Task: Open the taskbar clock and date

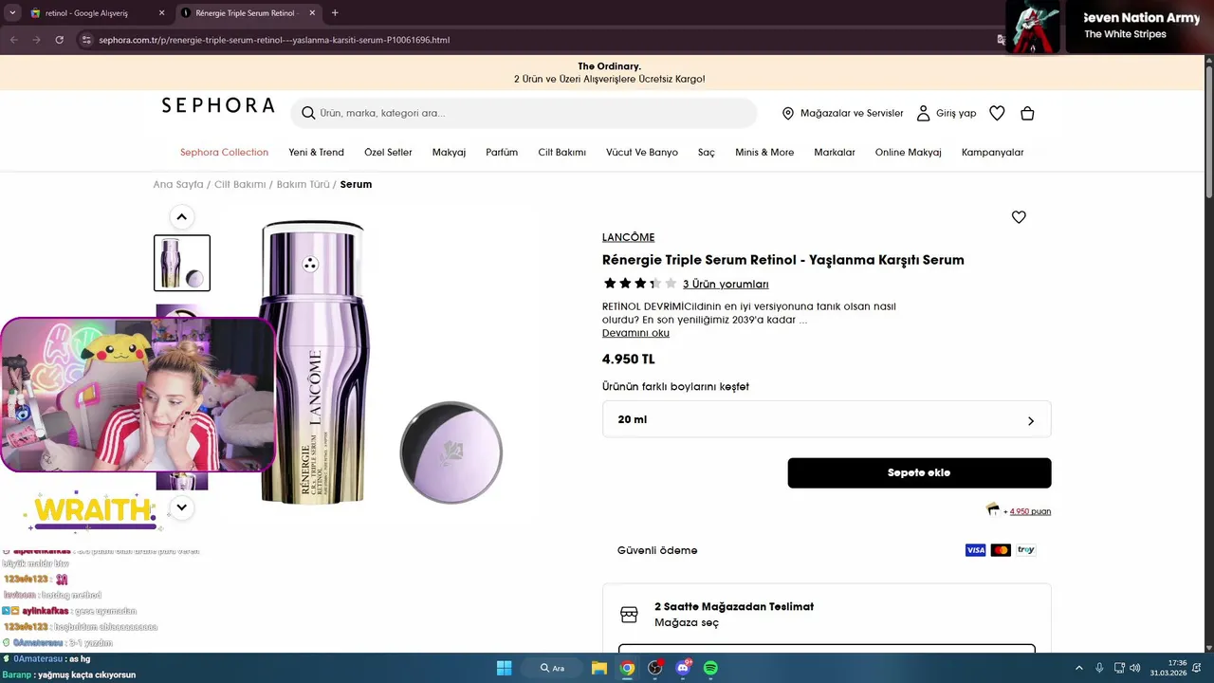Action: point(1168,668)
